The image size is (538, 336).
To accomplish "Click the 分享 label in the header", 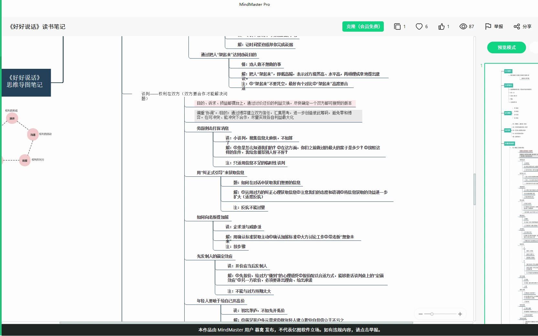I will 527,26.
